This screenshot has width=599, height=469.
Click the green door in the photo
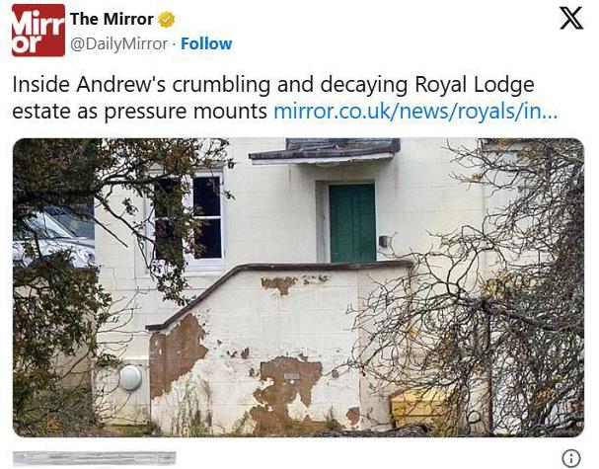[x=352, y=222]
